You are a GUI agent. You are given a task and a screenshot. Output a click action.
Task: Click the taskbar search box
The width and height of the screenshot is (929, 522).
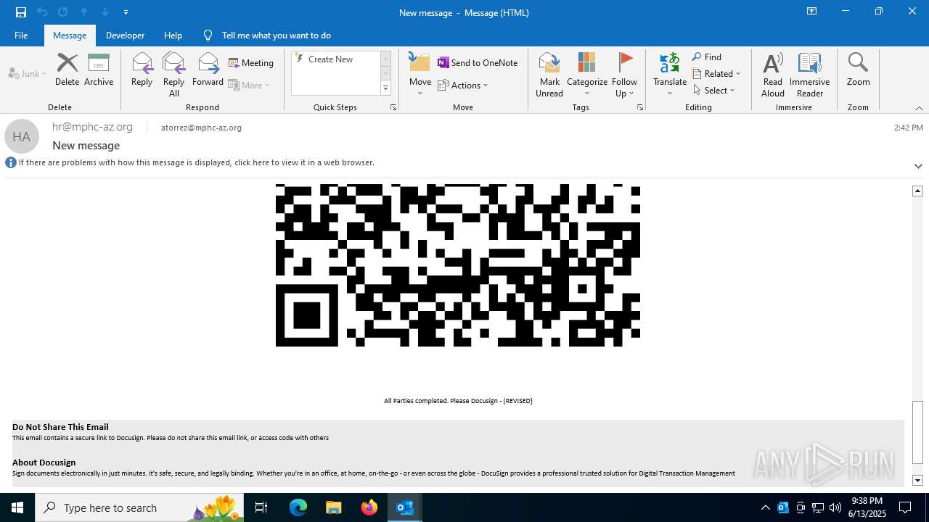coord(139,507)
